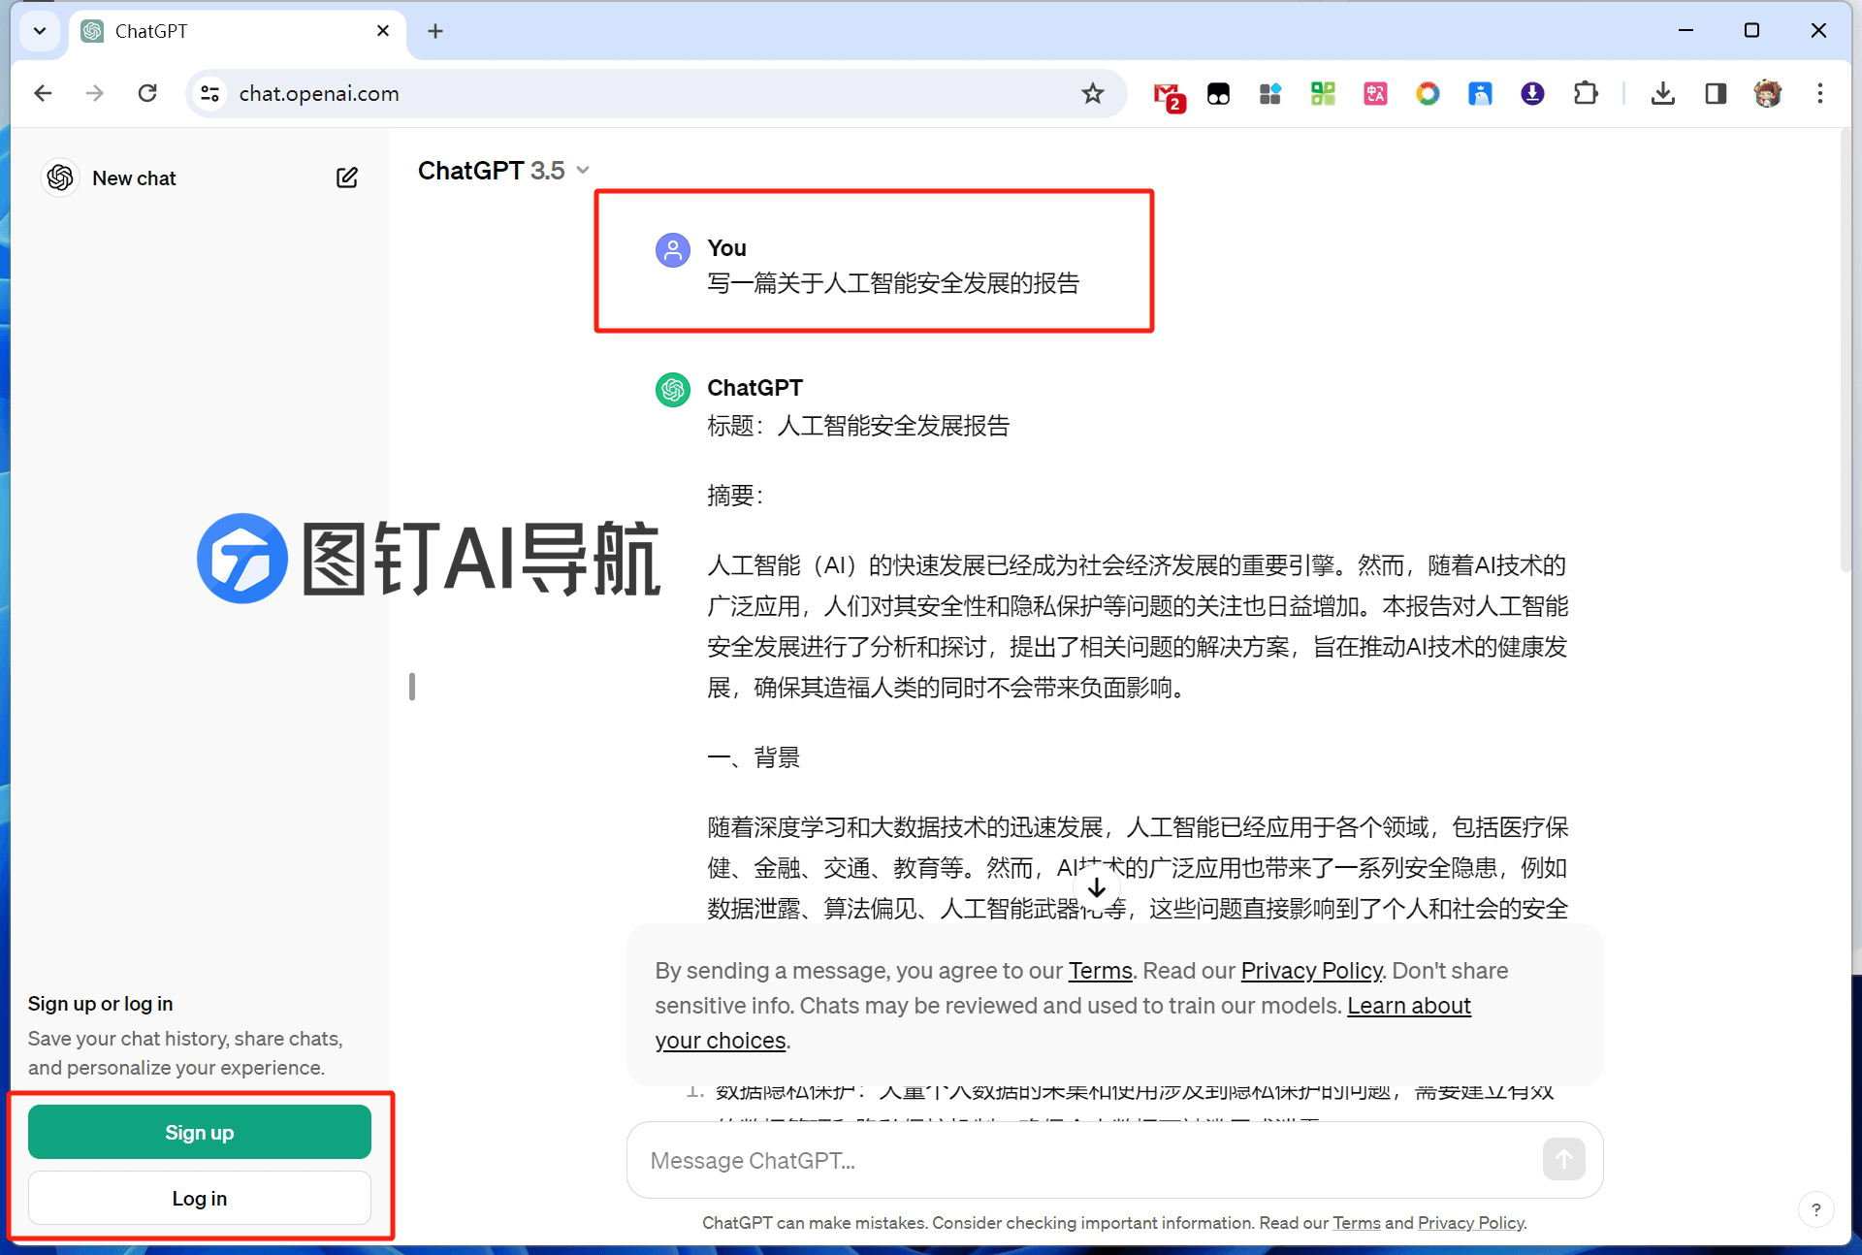1862x1255 pixels.
Task: Open the translate extension icon
Action: pyautogui.click(x=1374, y=93)
